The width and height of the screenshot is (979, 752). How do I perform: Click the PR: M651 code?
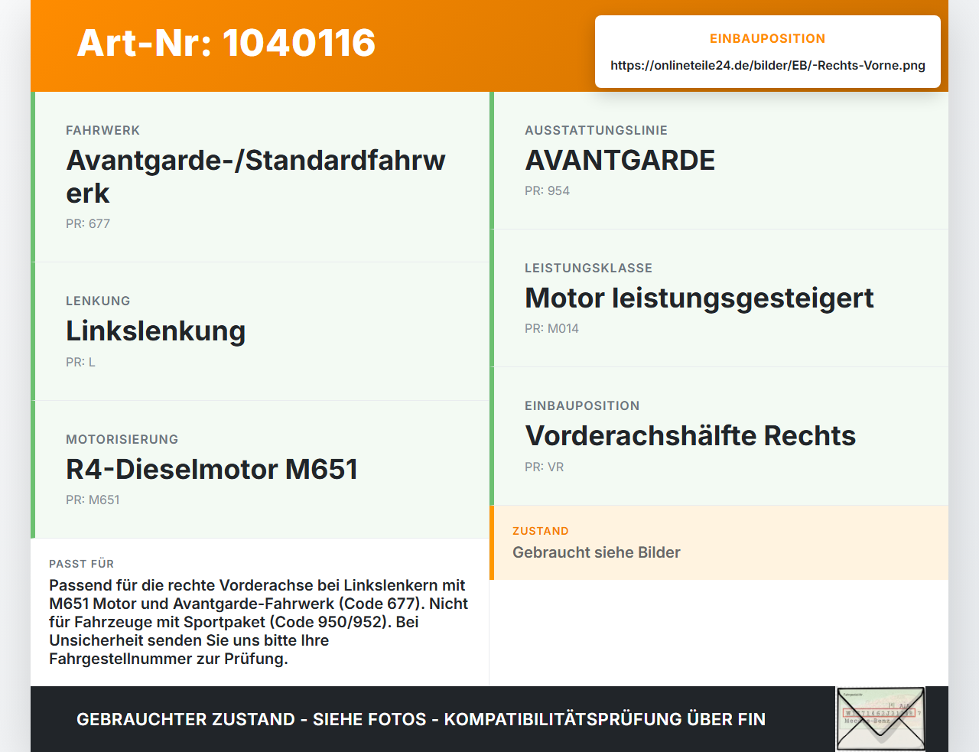coord(93,500)
